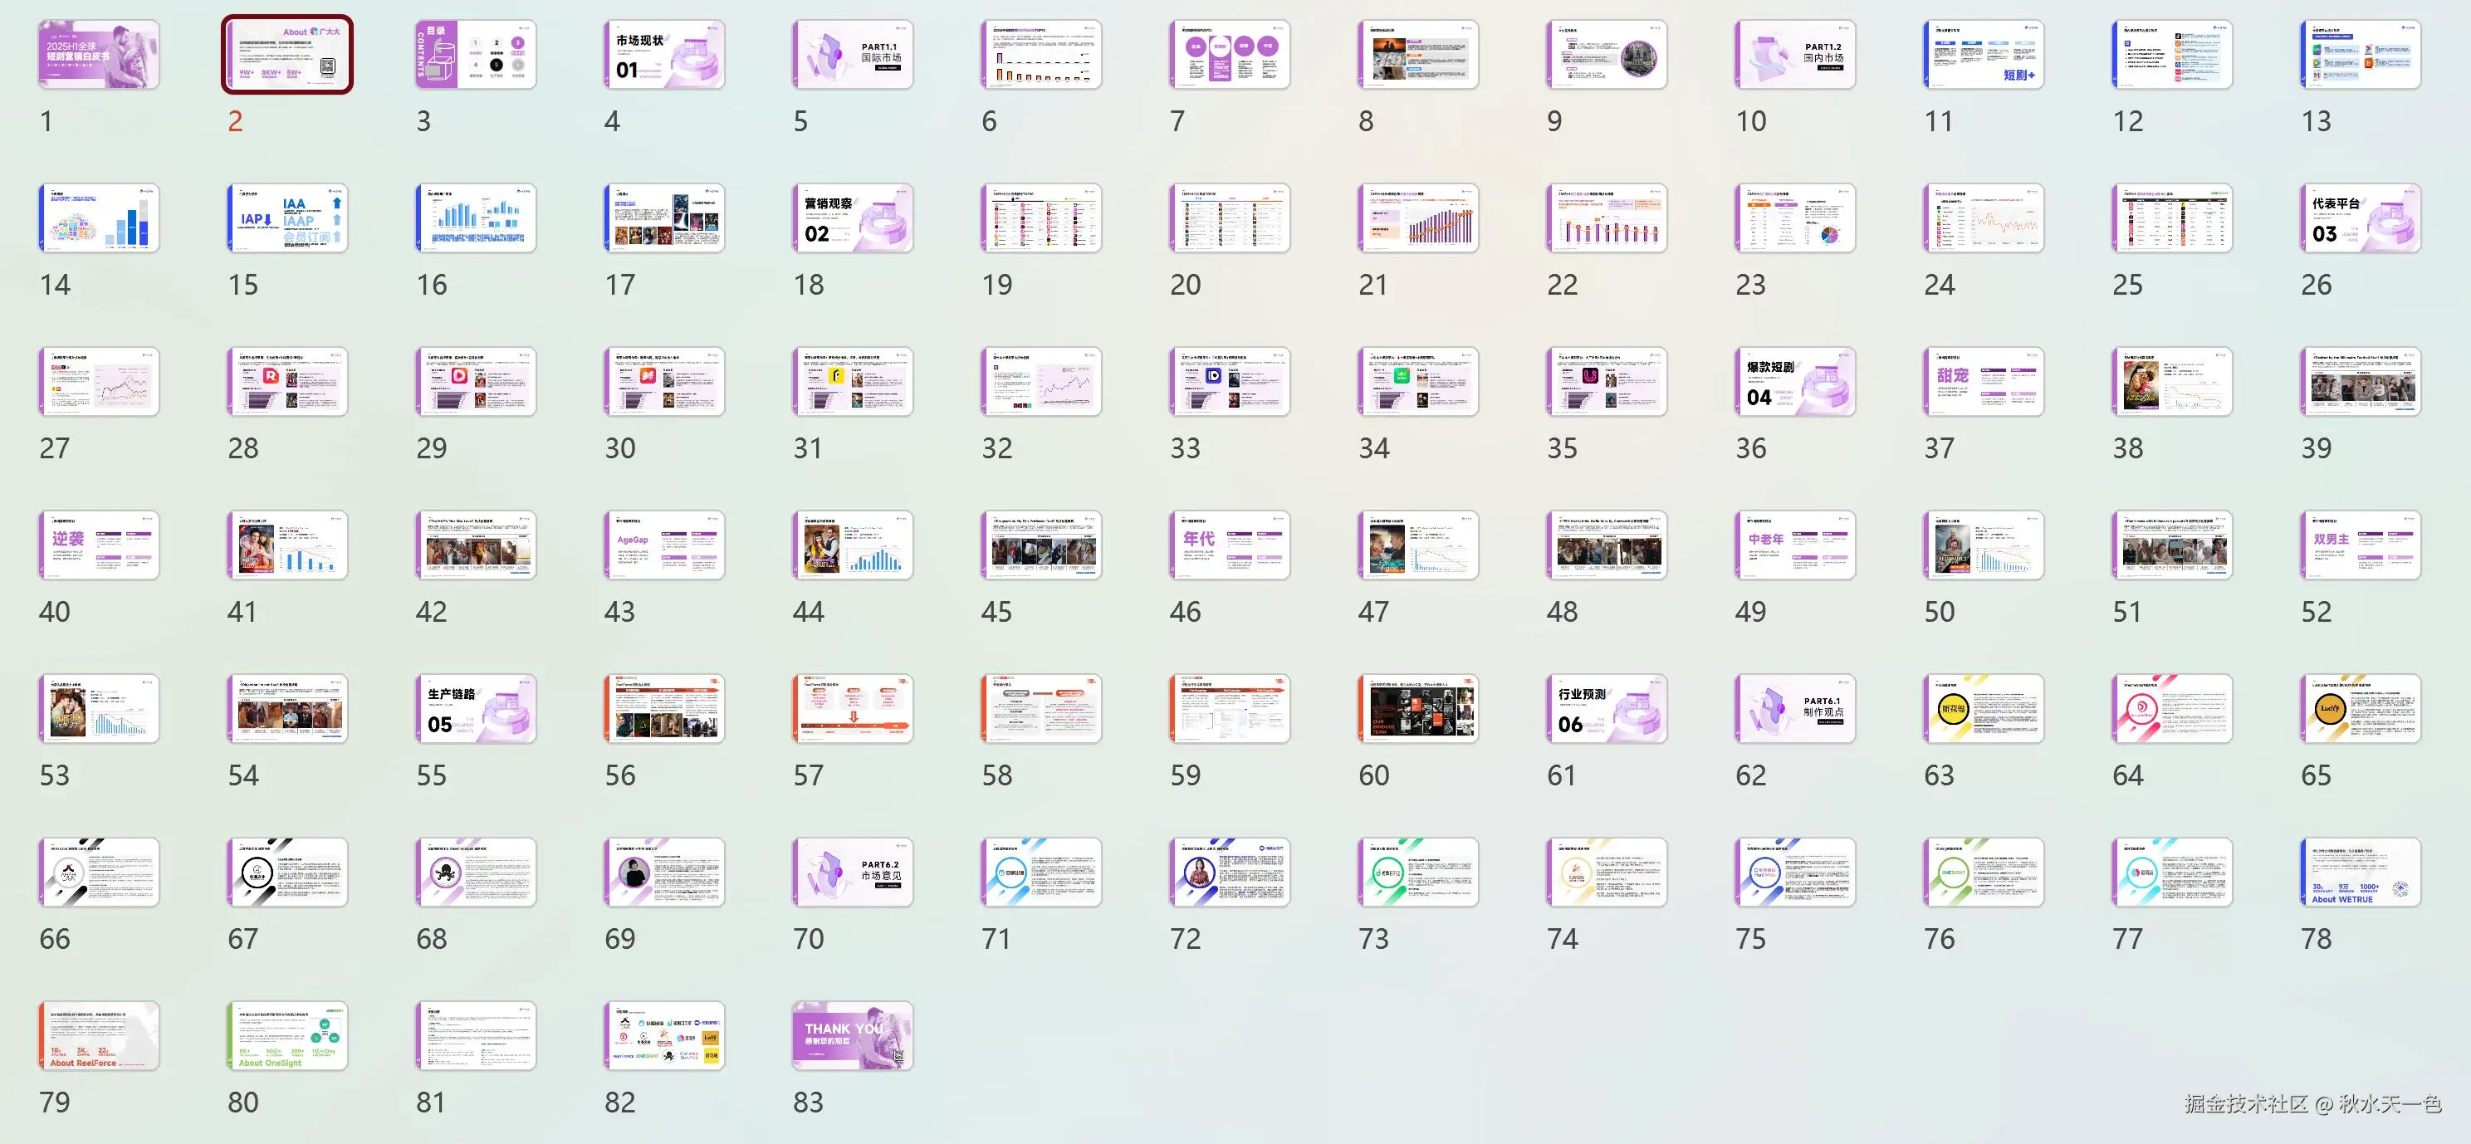Click the 行业预测 06 section slide
The height and width of the screenshot is (1144, 2471).
point(1607,710)
